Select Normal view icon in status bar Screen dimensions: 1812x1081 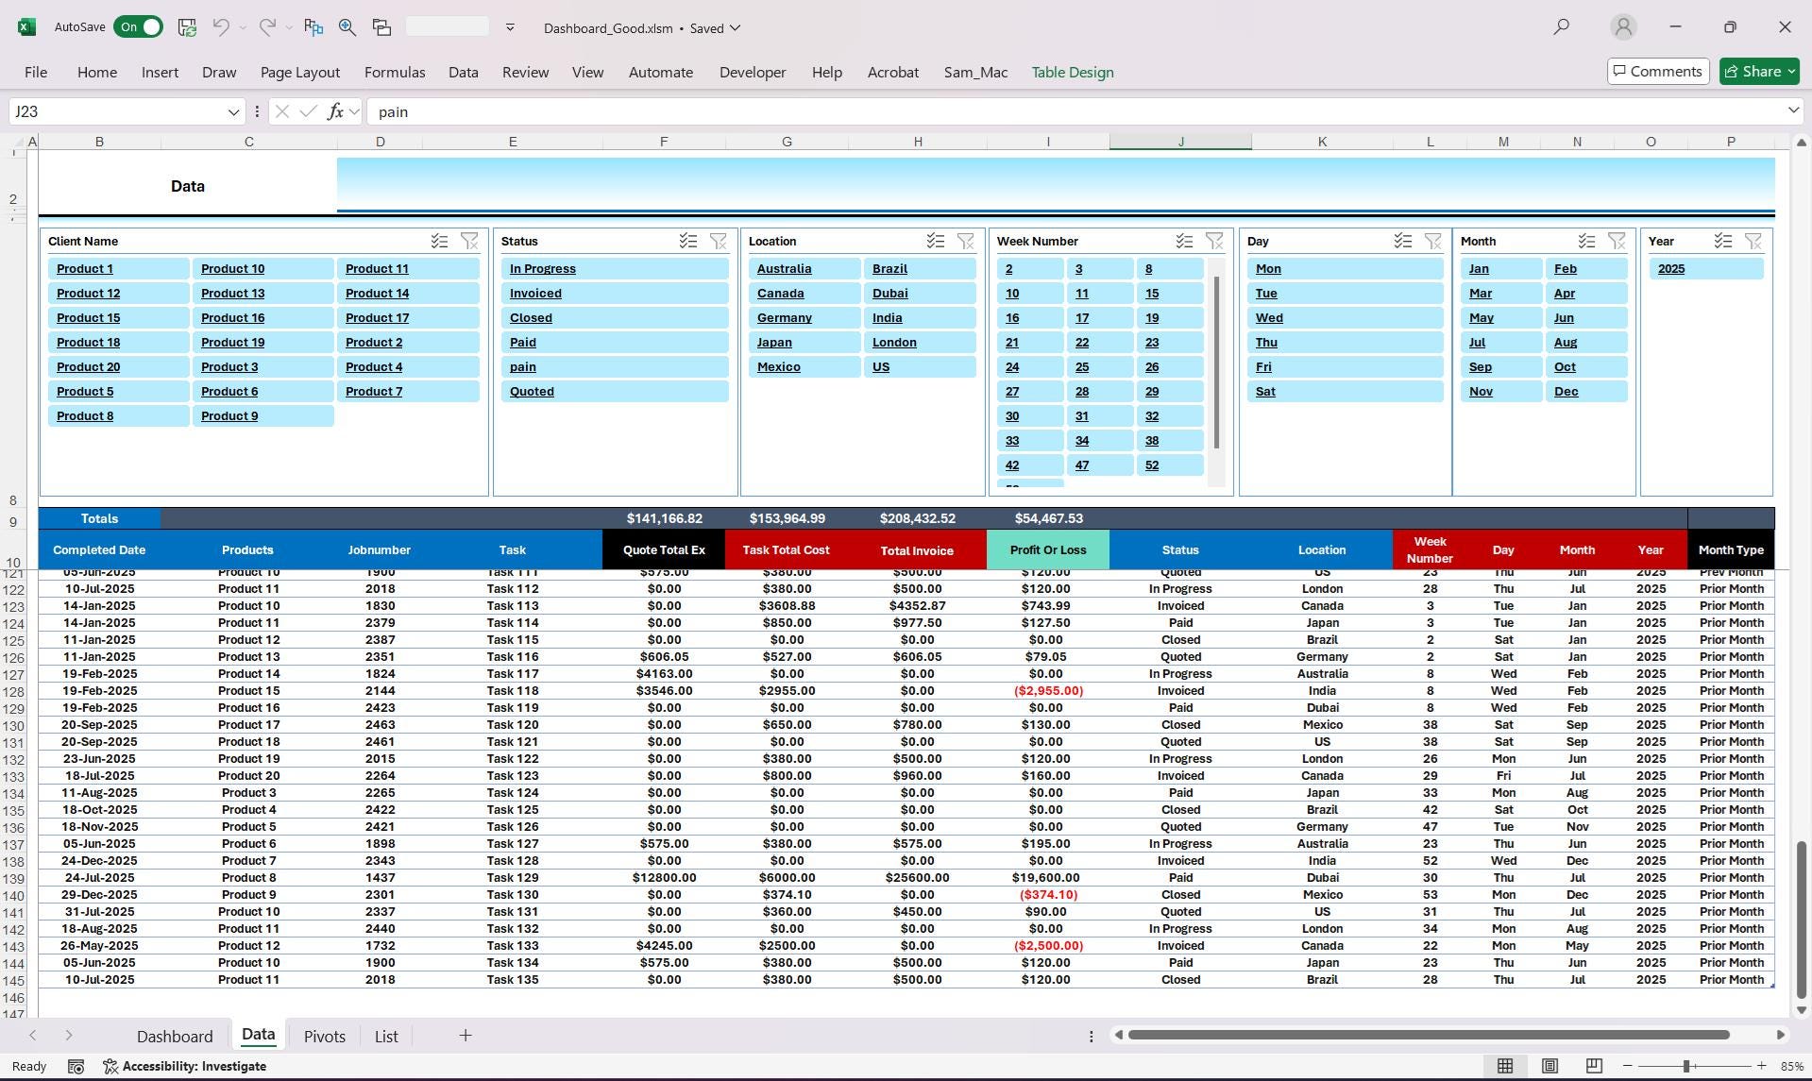pos(1505,1066)
